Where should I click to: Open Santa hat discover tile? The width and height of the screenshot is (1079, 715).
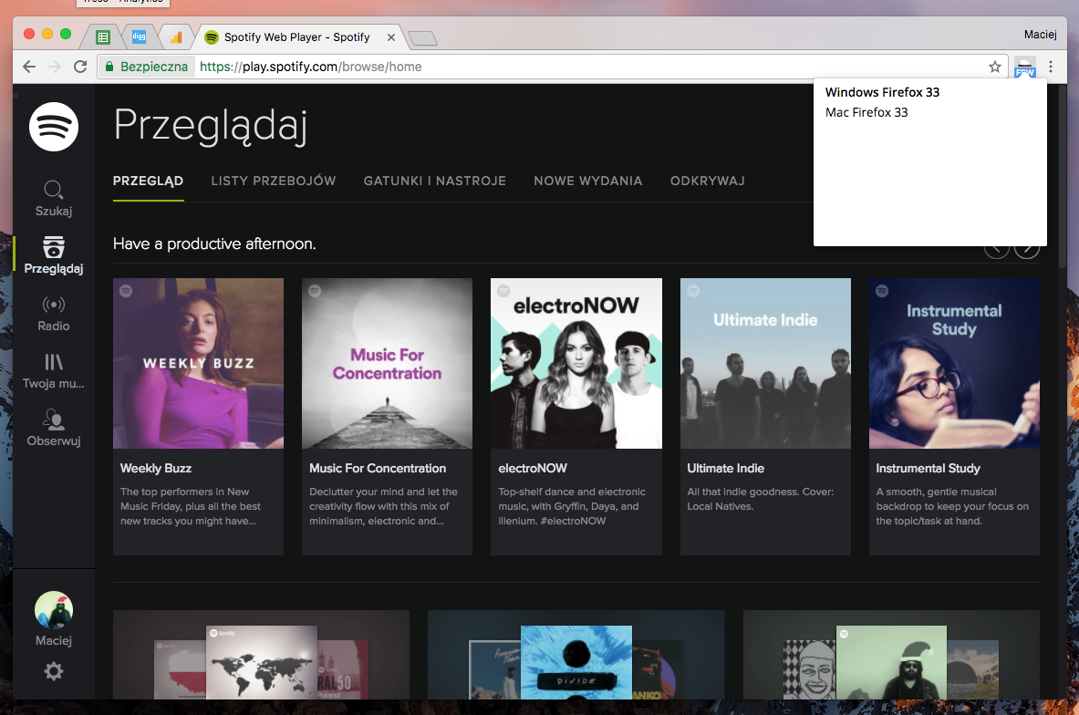[891, 655]
